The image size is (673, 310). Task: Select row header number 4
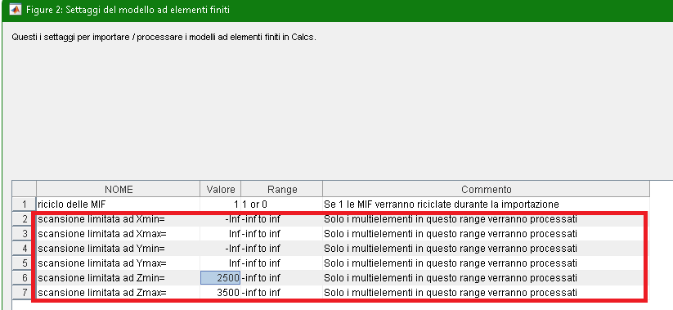(x=25, y=249)
